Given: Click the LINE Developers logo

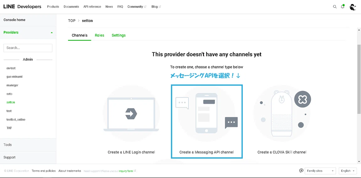Looking at the screenshot, I should click(x=22, y=7).
